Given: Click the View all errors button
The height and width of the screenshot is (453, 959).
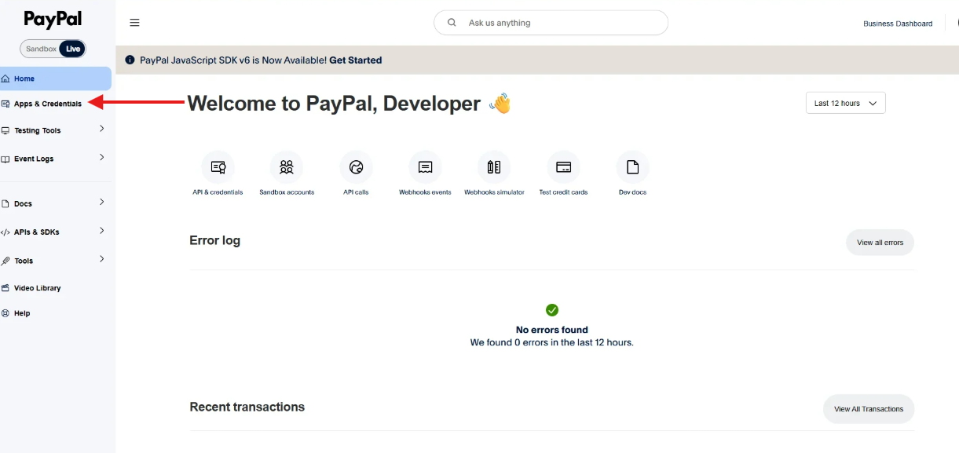Looking at the screenshot, I should [x=880, y=243].
